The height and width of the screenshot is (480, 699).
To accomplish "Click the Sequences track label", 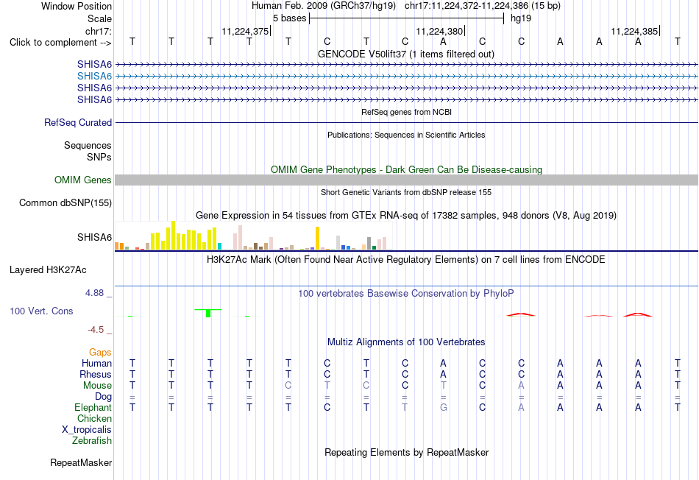I will coord(88,146).
